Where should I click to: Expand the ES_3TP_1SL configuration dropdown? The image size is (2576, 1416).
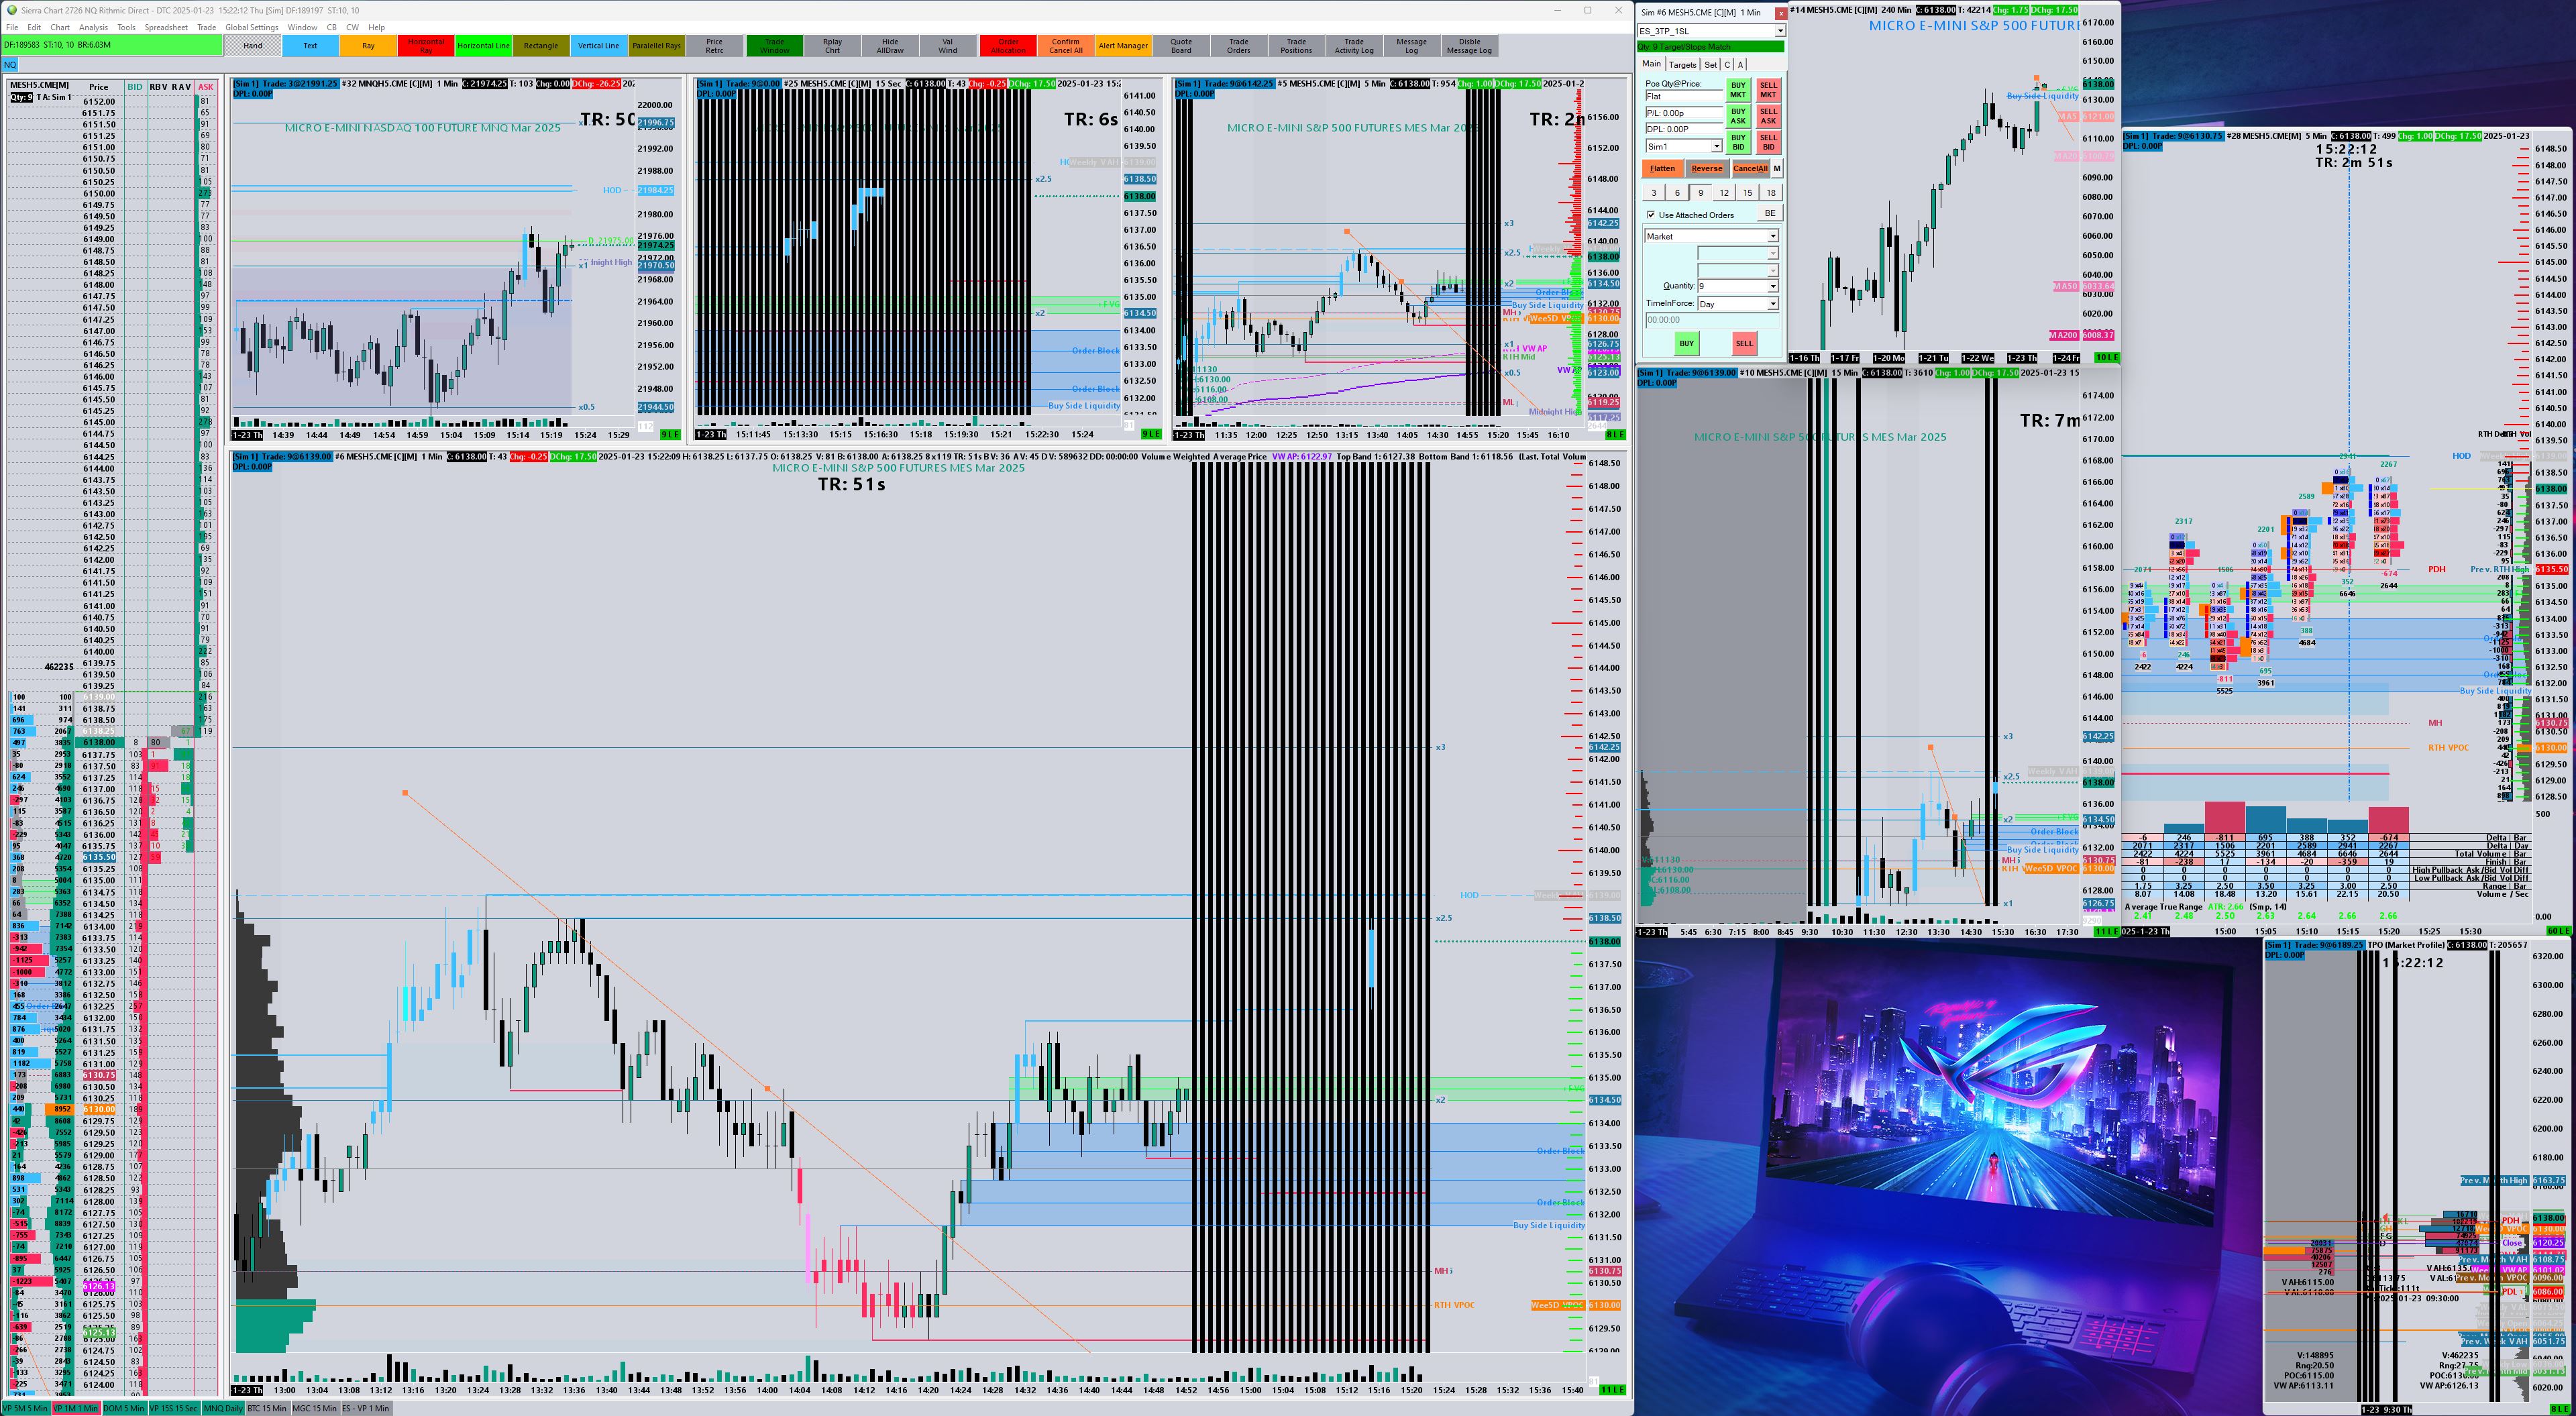(x=1779, y=31)
